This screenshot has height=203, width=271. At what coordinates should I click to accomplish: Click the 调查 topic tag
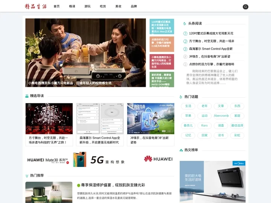(221, 126)
